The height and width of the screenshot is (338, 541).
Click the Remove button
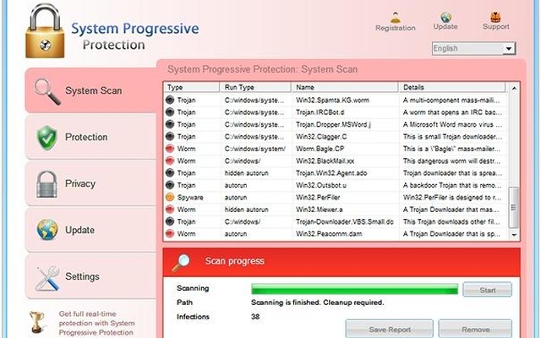(475, 330)
